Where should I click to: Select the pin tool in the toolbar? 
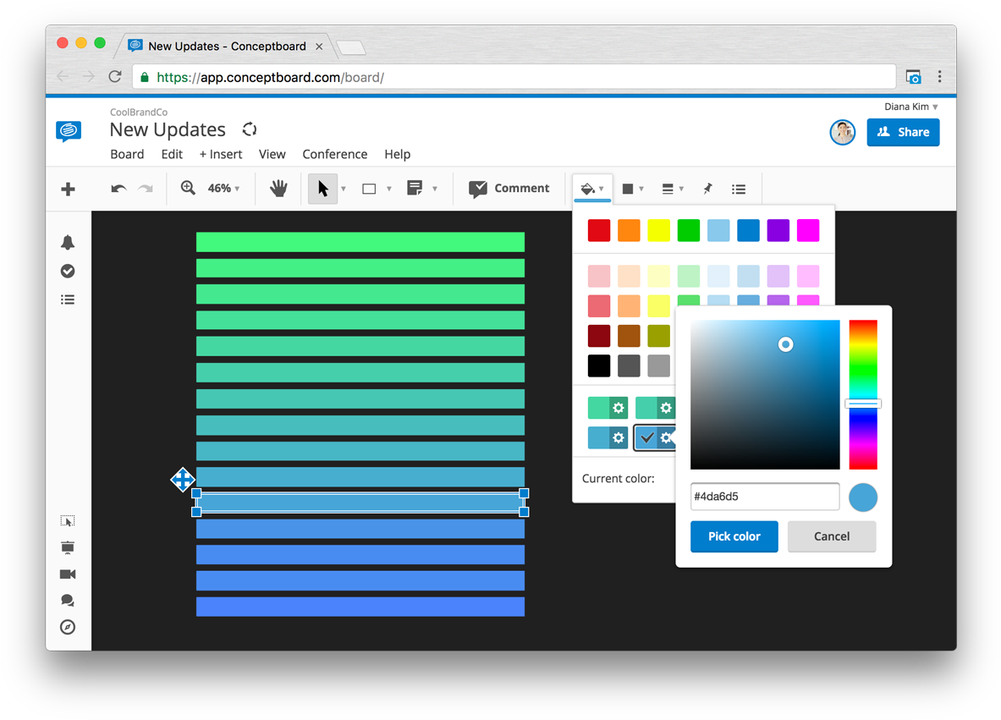pyautogui.click(x=707, y=188)
